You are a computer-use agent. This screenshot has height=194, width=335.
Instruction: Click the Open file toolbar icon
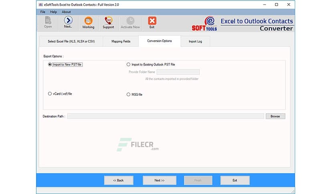[48, 22]
